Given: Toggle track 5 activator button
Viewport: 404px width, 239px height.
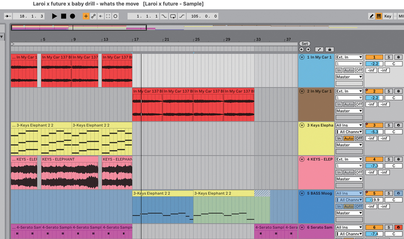Looking at the screenshot, I should click(374, 193).
